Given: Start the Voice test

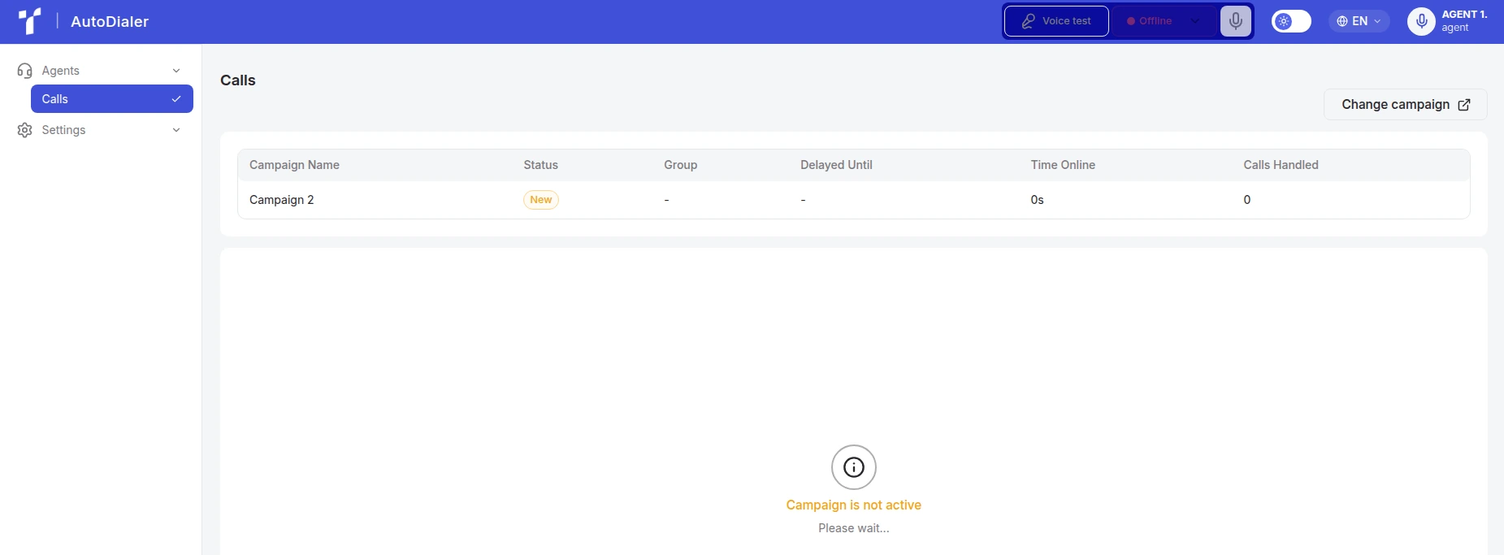Looking at the screenshot, I should [1056, 21].
